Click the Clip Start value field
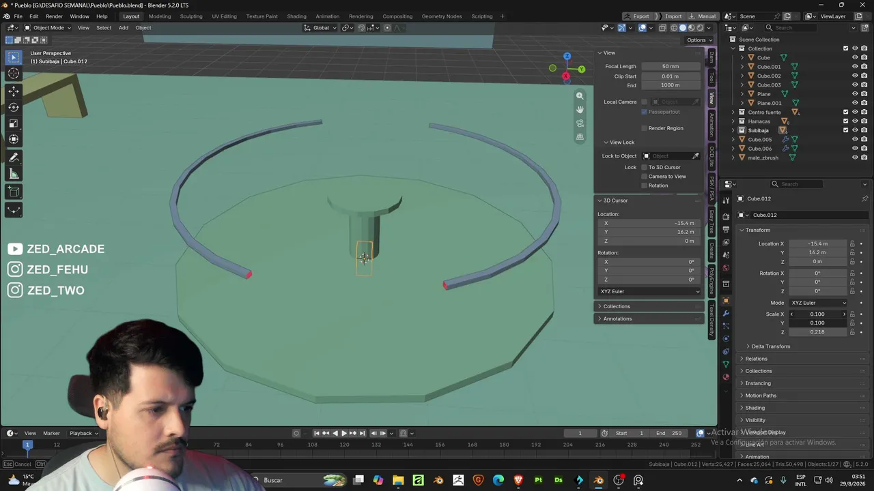The width and height of the screenshot is (874, 491). click(671, 76)
